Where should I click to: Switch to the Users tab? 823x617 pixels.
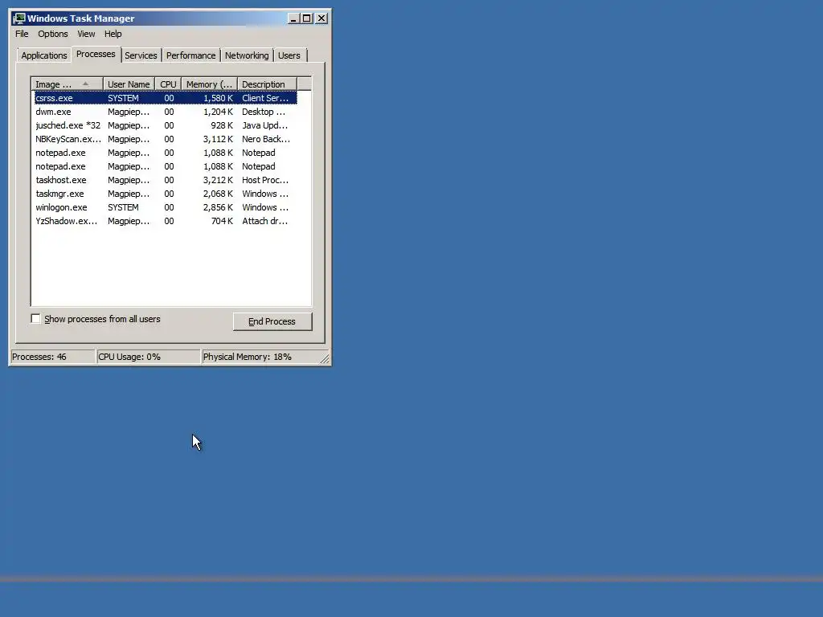pos(289,55)
